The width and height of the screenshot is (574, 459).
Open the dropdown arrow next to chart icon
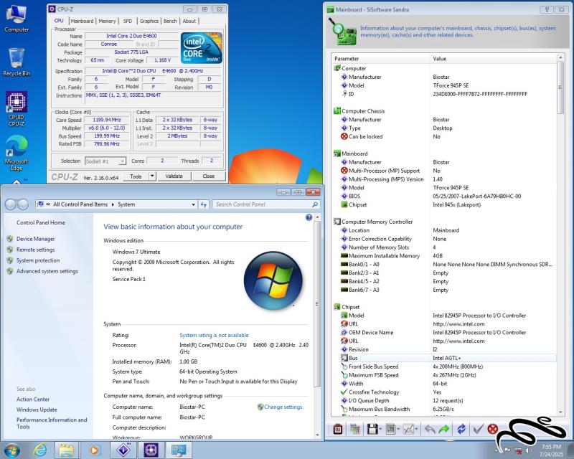(x=417, y=429)
